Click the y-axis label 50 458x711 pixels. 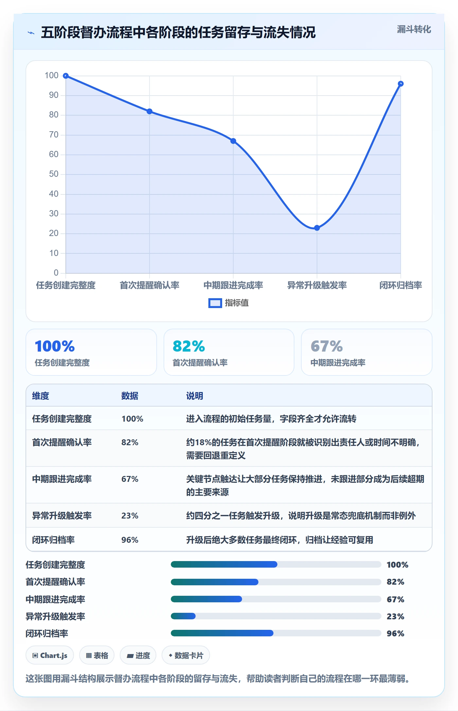(x=54, y=174)
